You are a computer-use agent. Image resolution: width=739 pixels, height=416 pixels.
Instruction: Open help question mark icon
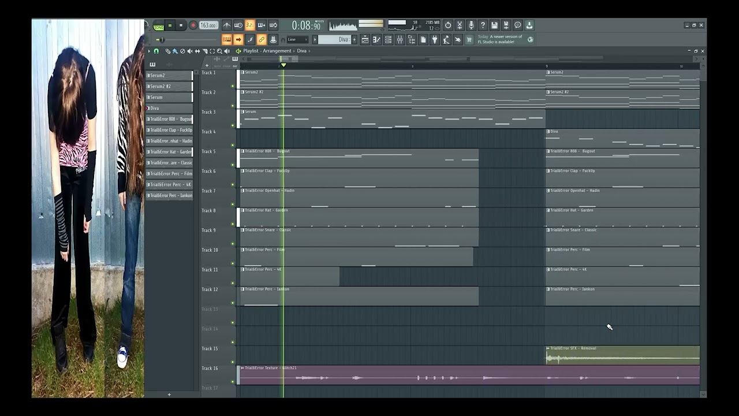[483, 25]
